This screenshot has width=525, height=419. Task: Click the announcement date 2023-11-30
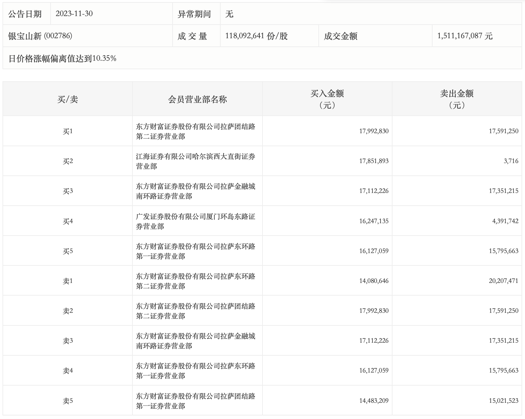pyautogui.click(x=74, y=14)
